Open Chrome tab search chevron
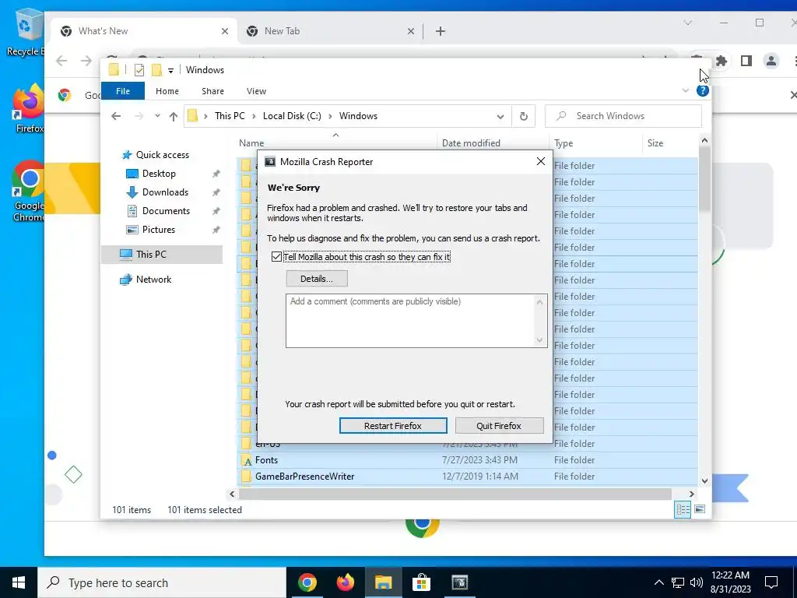 coord(688,23)
